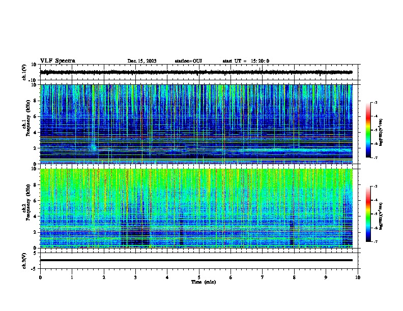
Task: Click the "Time (min)" axis title
Action: tap(204, 282)
